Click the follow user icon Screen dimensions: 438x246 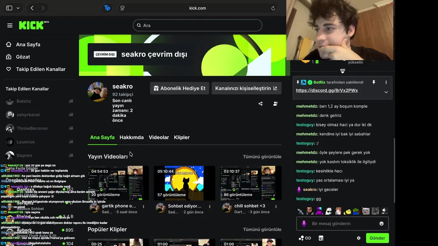coord(275,104)
